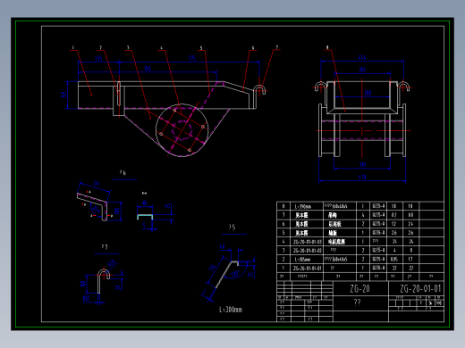Click the 180 dimension inside the end view

tap(368, 93)
